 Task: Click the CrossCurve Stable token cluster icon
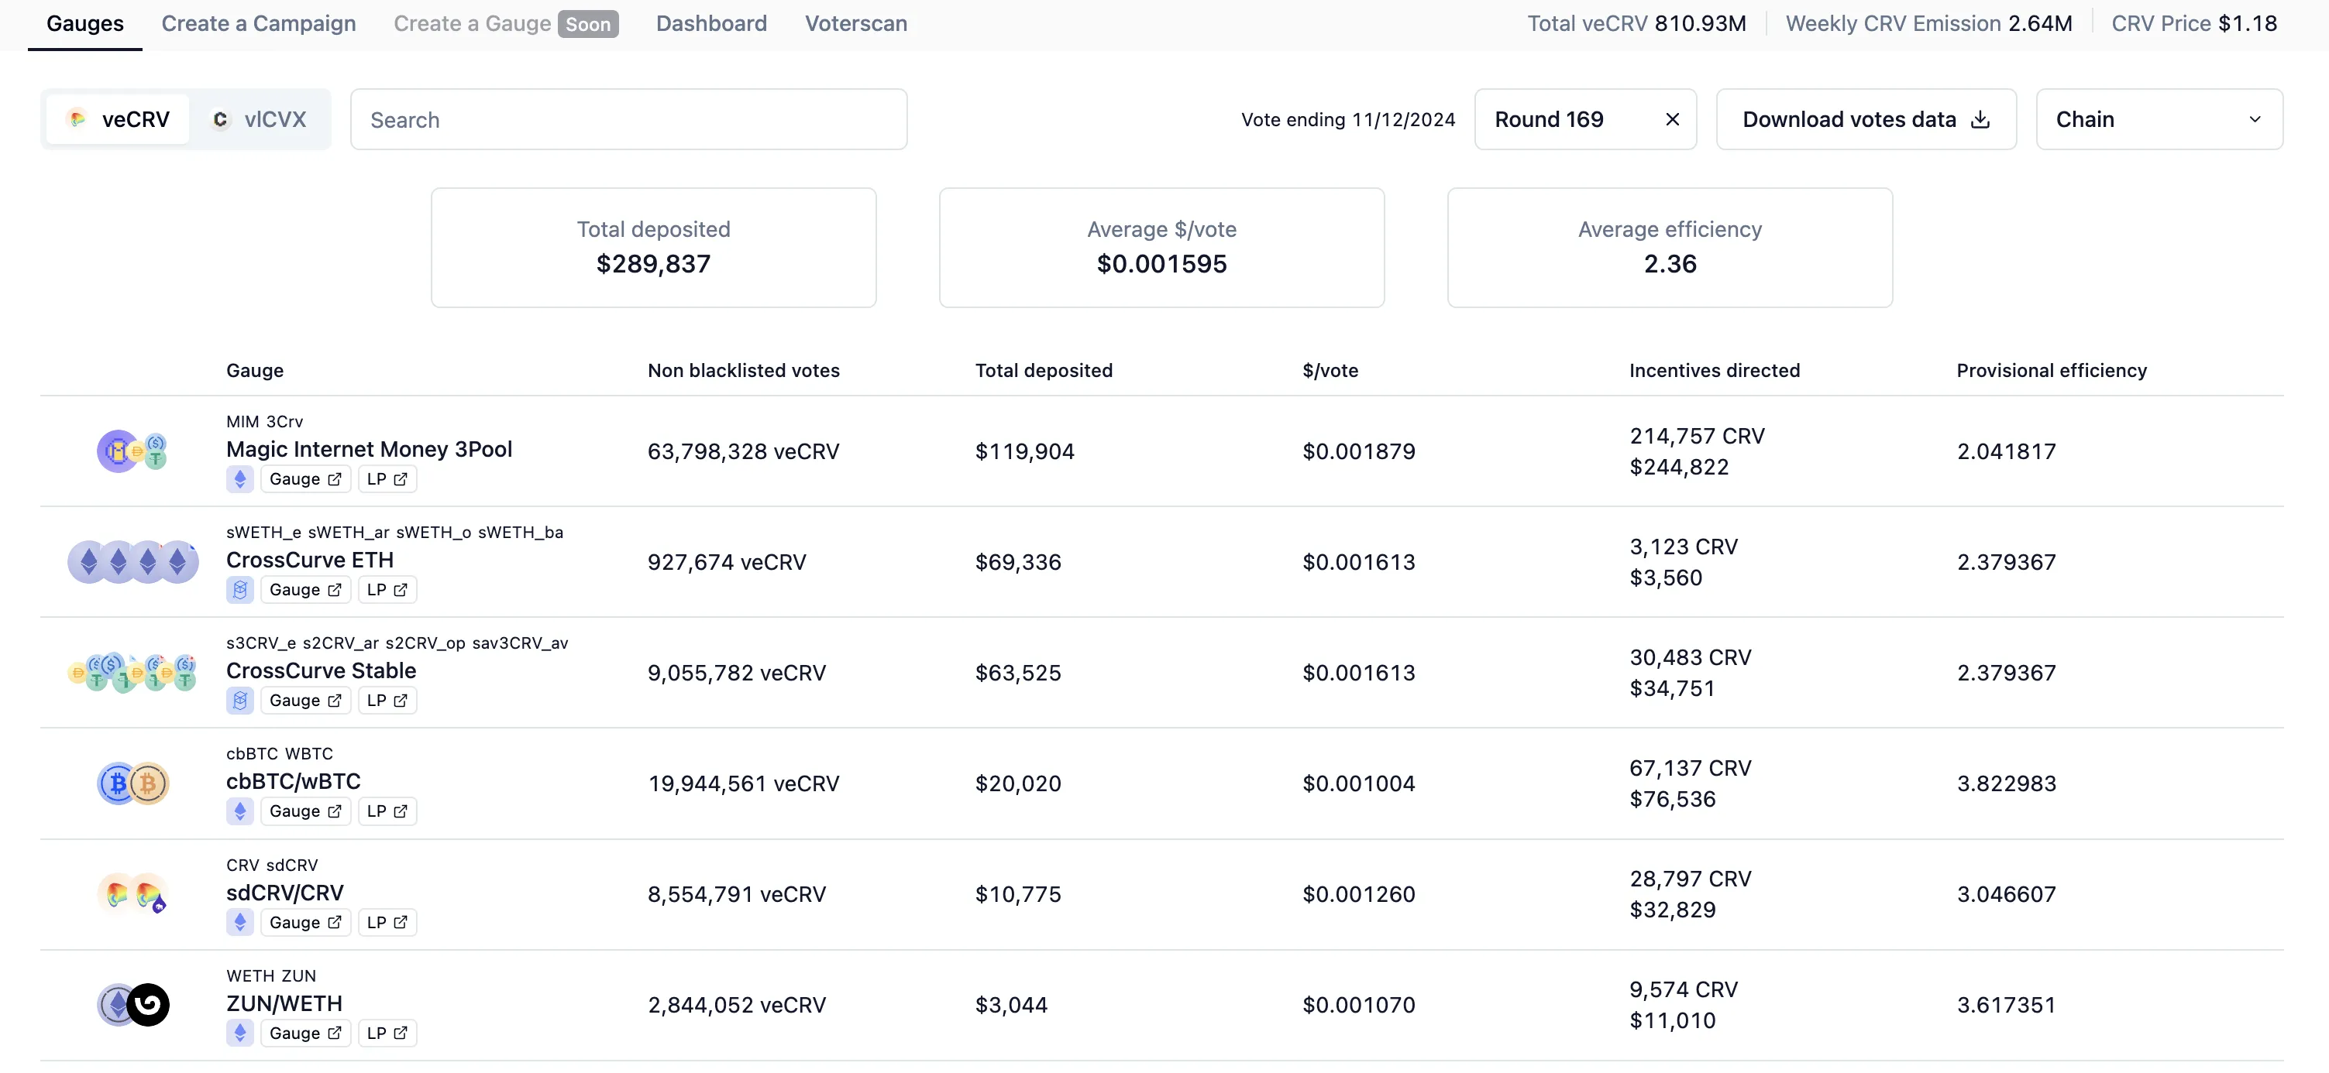click(133, 673)
